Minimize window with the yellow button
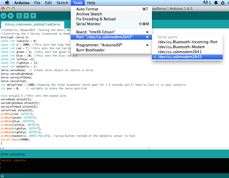 coord(8,9)
